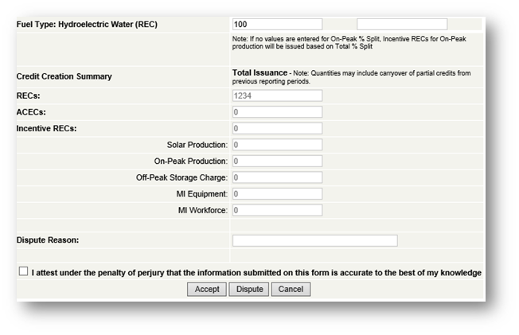Select the On-Peak Production field

point(277,161)
